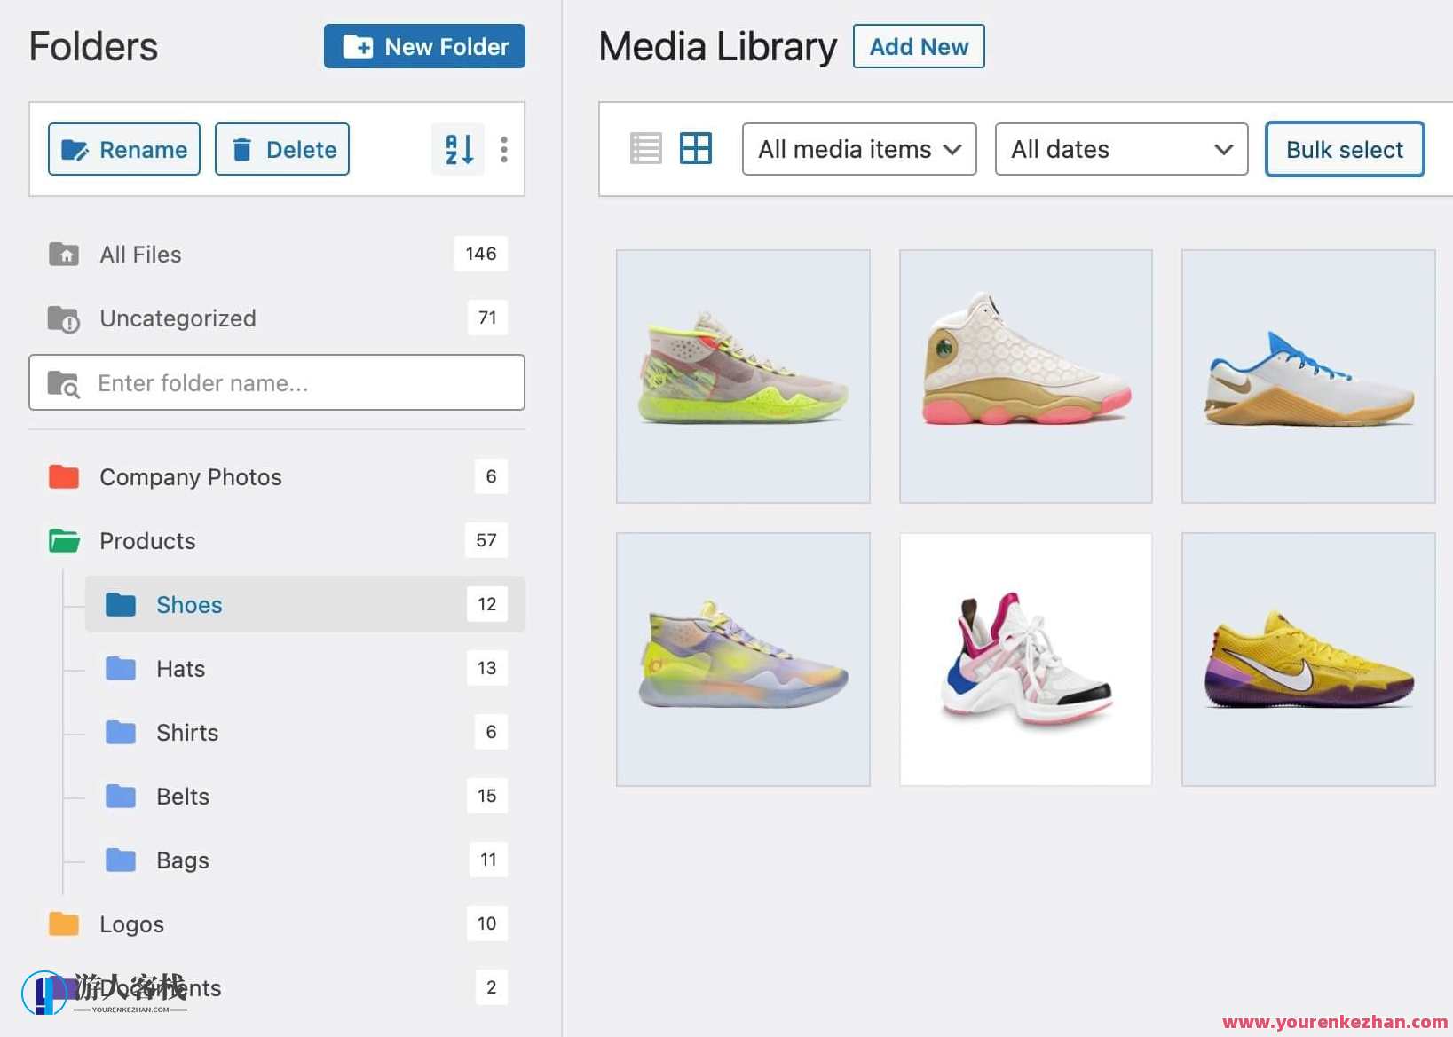Open the yellow Nike shoe thumbnail
The width and height of the screenshot is (1453, 1037).
1307,658
